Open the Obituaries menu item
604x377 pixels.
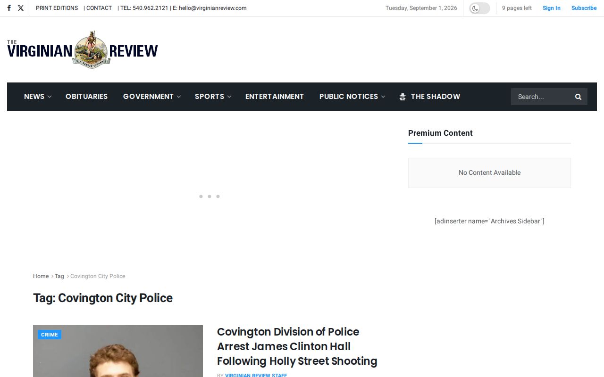click(x=86, y=96)
